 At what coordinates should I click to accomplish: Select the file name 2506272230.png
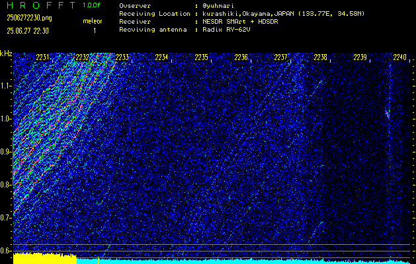[30, 18]
